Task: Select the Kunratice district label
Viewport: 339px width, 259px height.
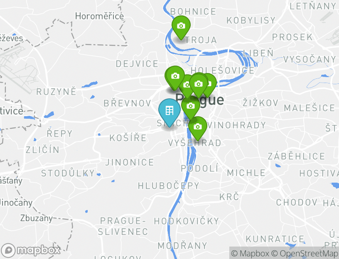Action: tap(275, 239)
